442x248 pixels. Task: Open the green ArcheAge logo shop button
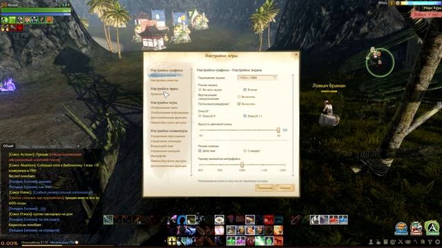432,228
